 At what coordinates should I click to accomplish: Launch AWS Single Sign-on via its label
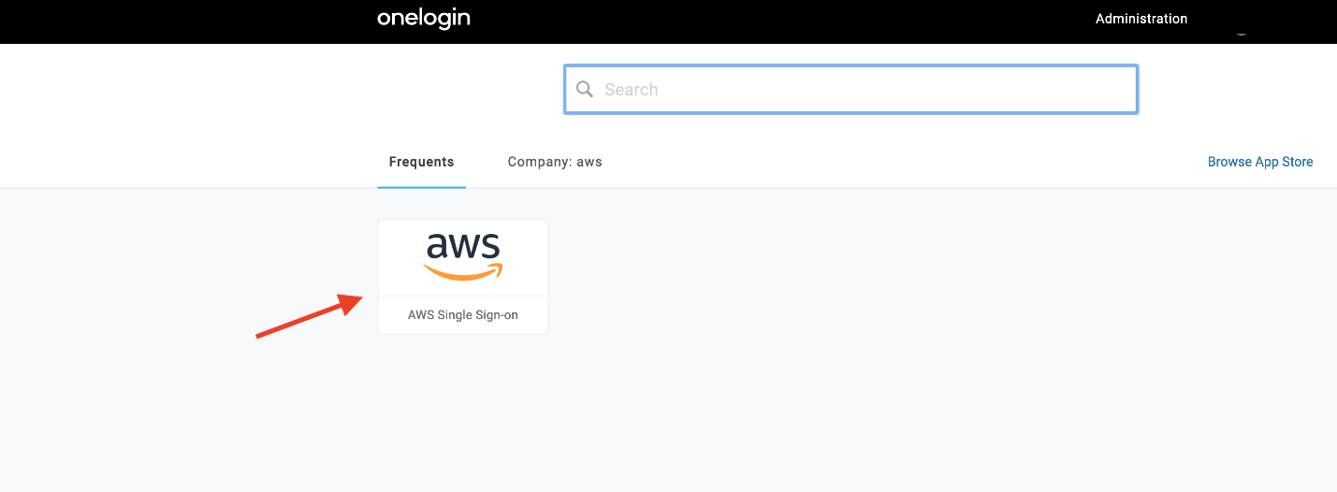pos(463,315)
